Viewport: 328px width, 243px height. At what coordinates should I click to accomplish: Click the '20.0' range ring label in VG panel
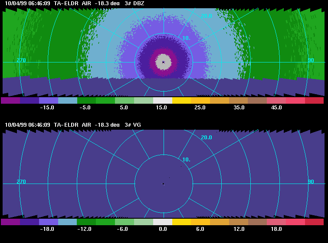pyautogui.click(x=207, y=137)
